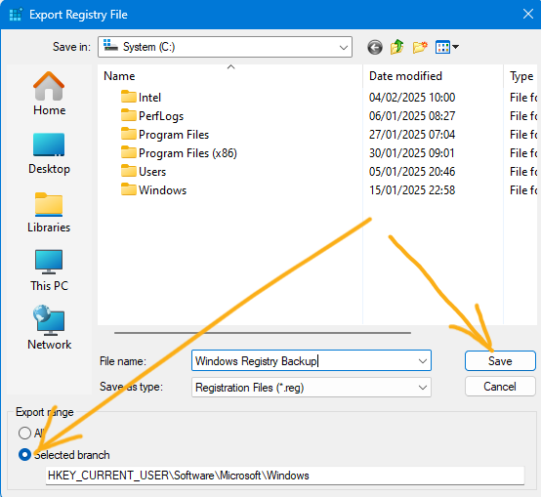The height and width of the screenshot is (497, 541).
Task: Open Desktop in the places bar
Action: (49, 154)
